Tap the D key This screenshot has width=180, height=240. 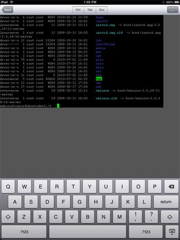[47, 202]
